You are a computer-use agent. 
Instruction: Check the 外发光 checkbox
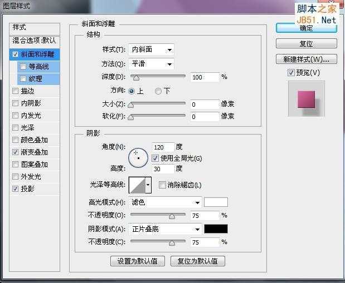15,176
